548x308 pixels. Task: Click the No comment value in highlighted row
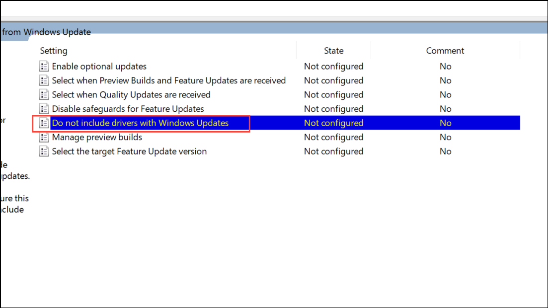(445, 123)
